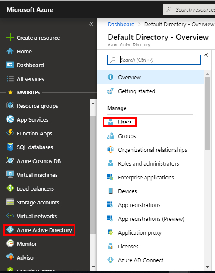The width and height of the screenshot is (215, 273).
Task: Open Groups under Manage
Action: [127, 136]
